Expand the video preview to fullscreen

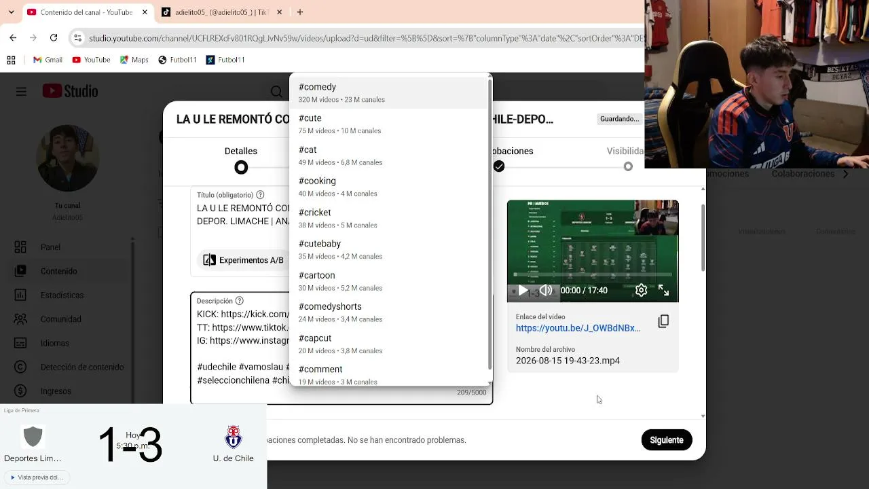click(663, 291)
